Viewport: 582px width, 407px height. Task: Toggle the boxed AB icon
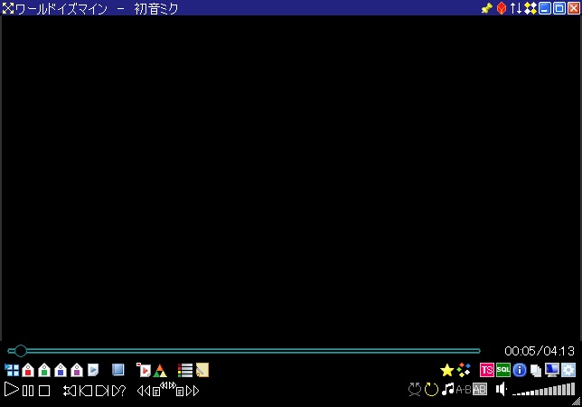pyautogui.click(x=480, y=389)
